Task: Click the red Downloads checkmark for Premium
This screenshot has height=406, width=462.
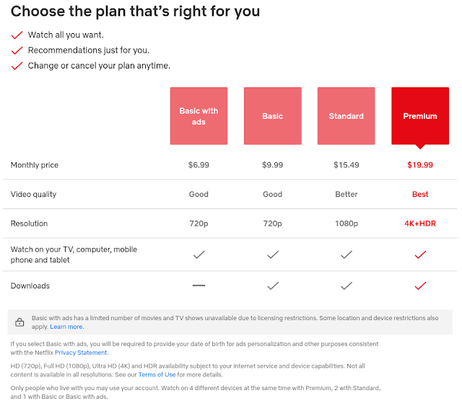Action: click(x=420, y=286)
